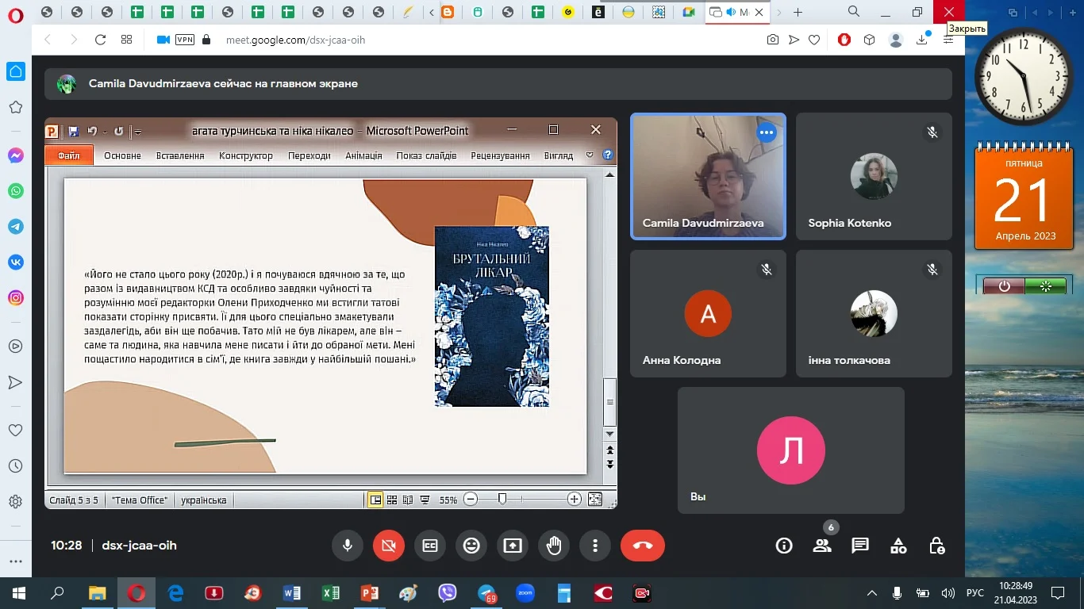The image size is (1084, 609).
Task: Zoom in with the plus button
Action: coord(575,500)
